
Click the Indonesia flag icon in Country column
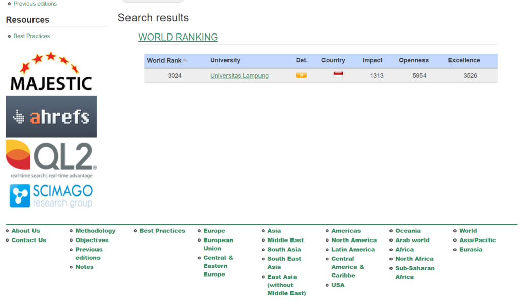coord(338,75)
